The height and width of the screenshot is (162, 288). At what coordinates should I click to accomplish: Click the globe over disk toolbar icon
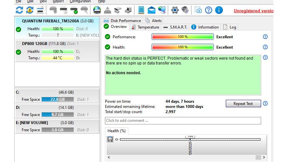tap(97, 10)
